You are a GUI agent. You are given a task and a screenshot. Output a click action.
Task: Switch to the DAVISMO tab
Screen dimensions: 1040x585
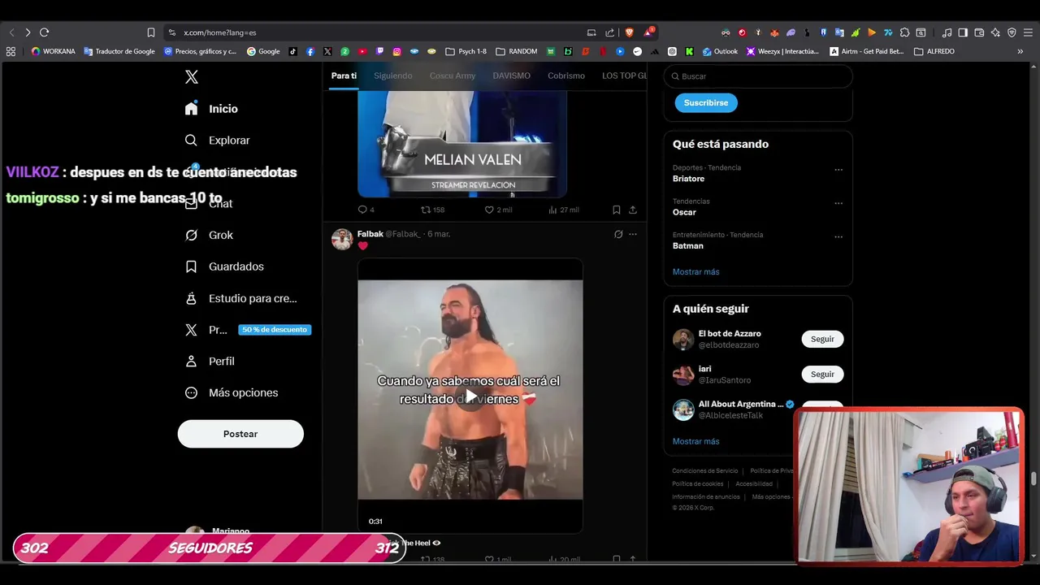[x=511, y=76]
